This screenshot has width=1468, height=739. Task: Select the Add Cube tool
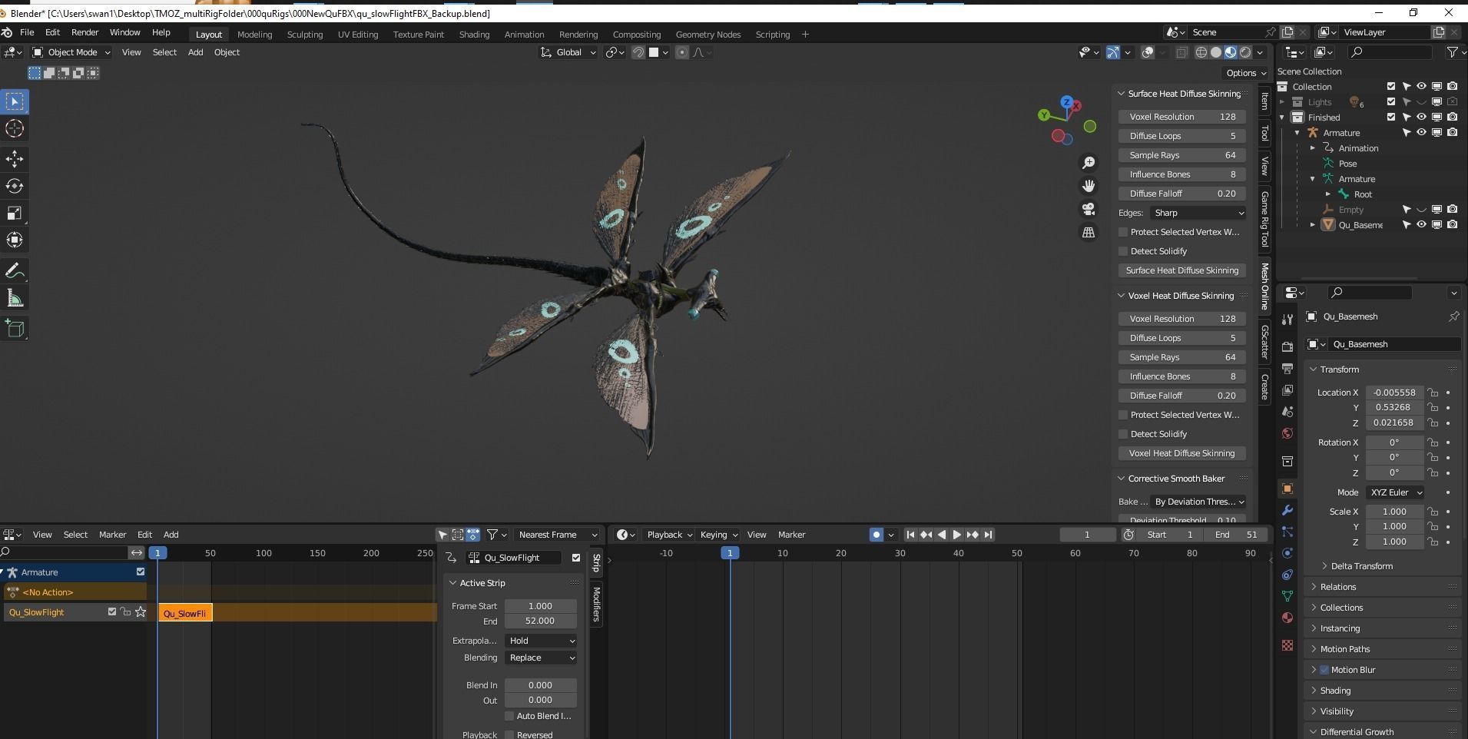pos(15,329)
